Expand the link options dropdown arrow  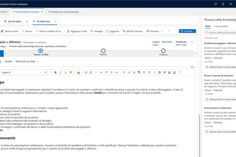pyautogui.click(x=120, y=73)
